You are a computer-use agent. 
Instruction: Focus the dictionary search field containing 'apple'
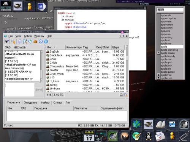170,9
